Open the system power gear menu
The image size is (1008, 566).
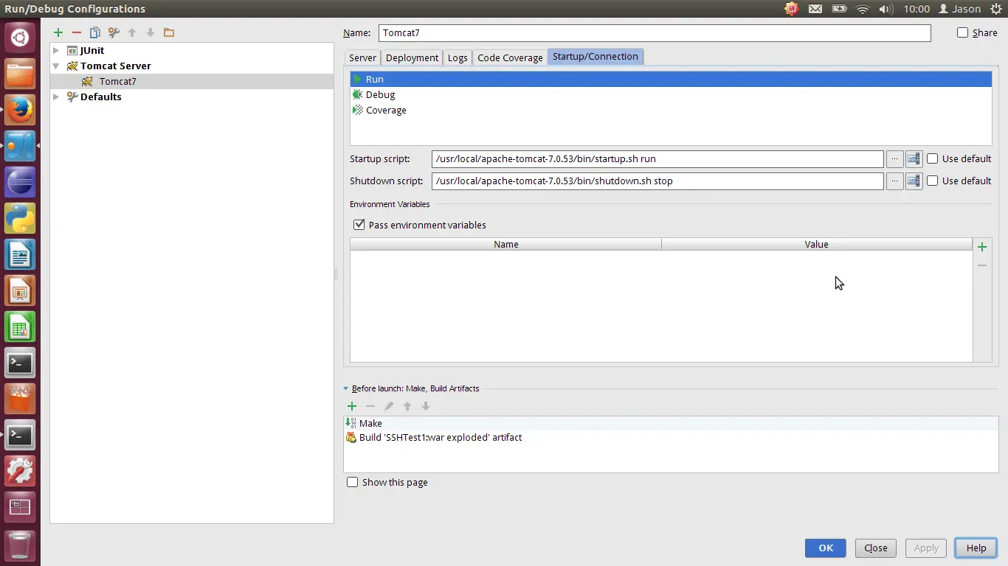point(996,9)
